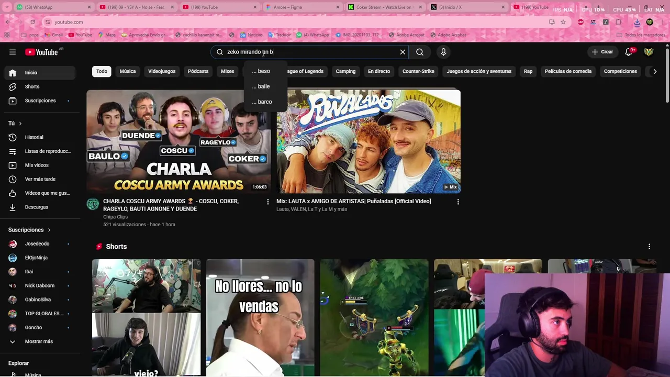The image size is (670, 377).
Task: Start voice search with the microphone
Action: tap(443, 52)
